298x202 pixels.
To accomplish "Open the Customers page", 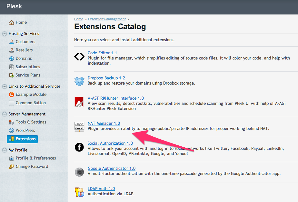I will click(25, 42).
